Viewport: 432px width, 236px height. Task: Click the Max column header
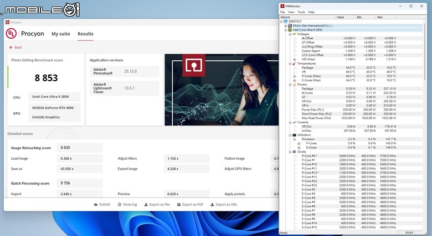[x=386, y=17]
